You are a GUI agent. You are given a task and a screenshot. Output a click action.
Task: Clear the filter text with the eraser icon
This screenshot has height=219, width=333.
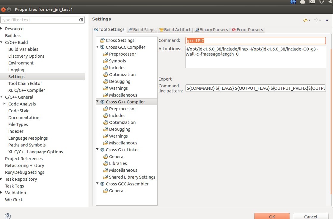point(81,20)
